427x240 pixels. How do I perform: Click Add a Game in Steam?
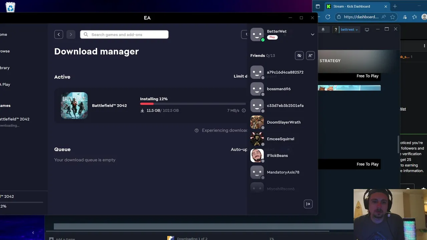click(x=62, y=239)
